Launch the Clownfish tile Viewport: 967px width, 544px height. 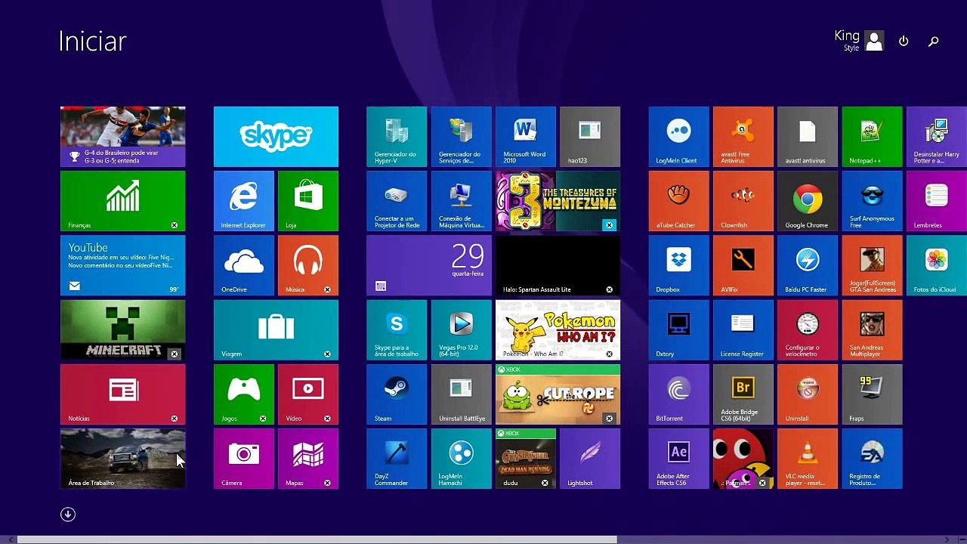click(x=743, y=201)
